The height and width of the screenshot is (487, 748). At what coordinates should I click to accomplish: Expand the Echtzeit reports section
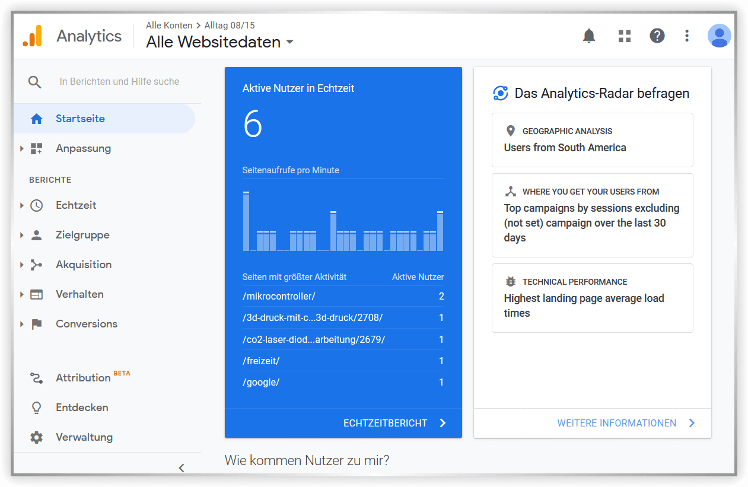pyautogui.click(x=22, y=205)
